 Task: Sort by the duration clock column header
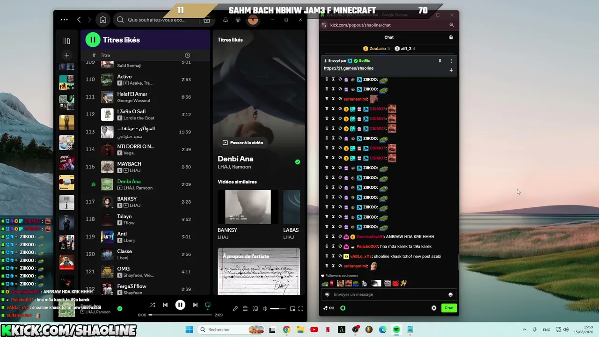point(188,55)
